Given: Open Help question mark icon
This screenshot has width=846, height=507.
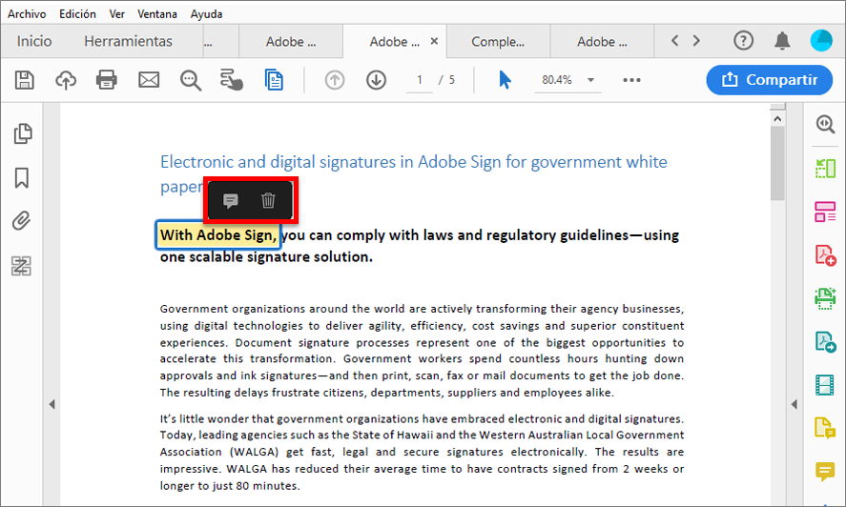Looking at the screenshot, I should pos(743,40).
